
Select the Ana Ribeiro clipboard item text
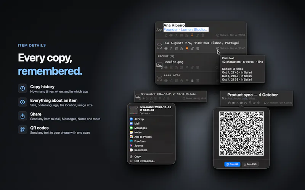tap(174, 25)
